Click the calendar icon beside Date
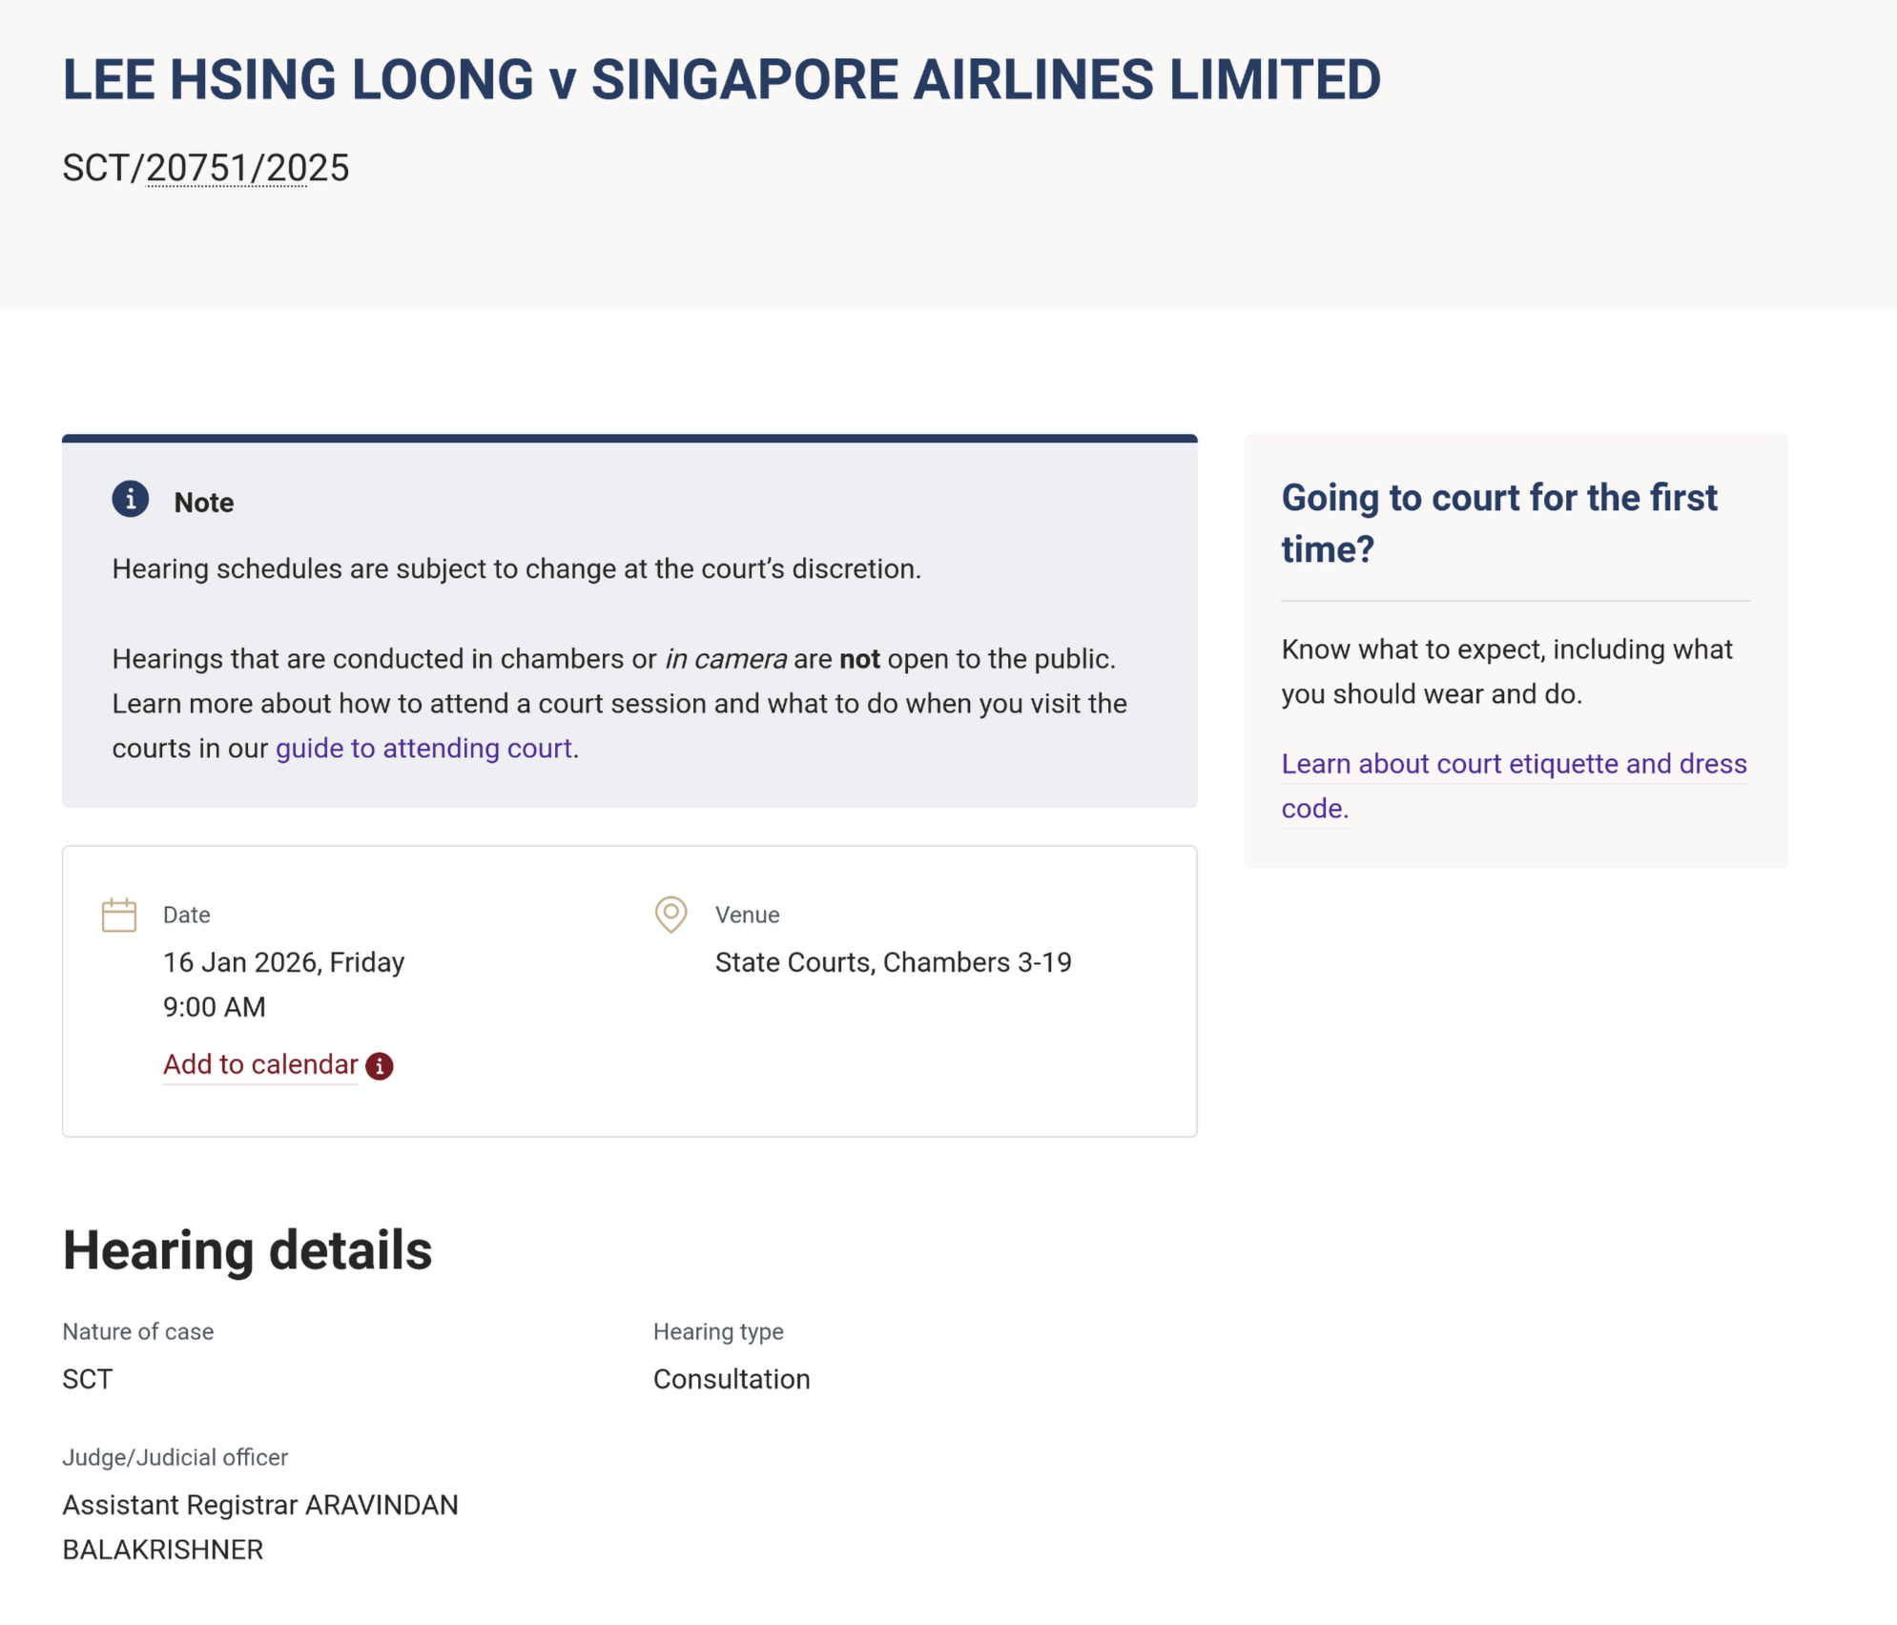Screen dimensions: 1897x1625 [119, 915]
